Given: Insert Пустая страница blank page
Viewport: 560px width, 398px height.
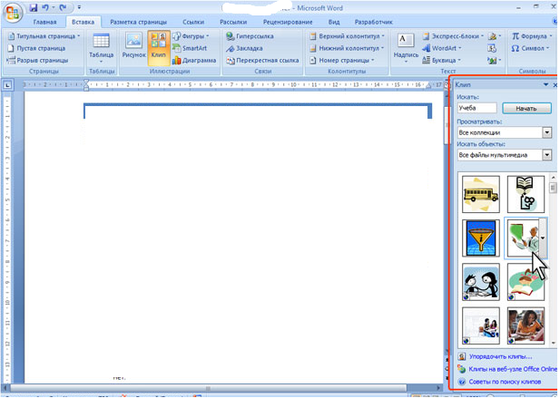Looking at the screenshot, I should click(36, 48).
